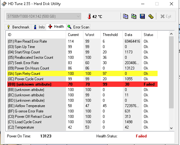This screenshot has width=180, height=145.
Task: Open the ST500VT000 drive selection dropdown
Action: [44, 16]
